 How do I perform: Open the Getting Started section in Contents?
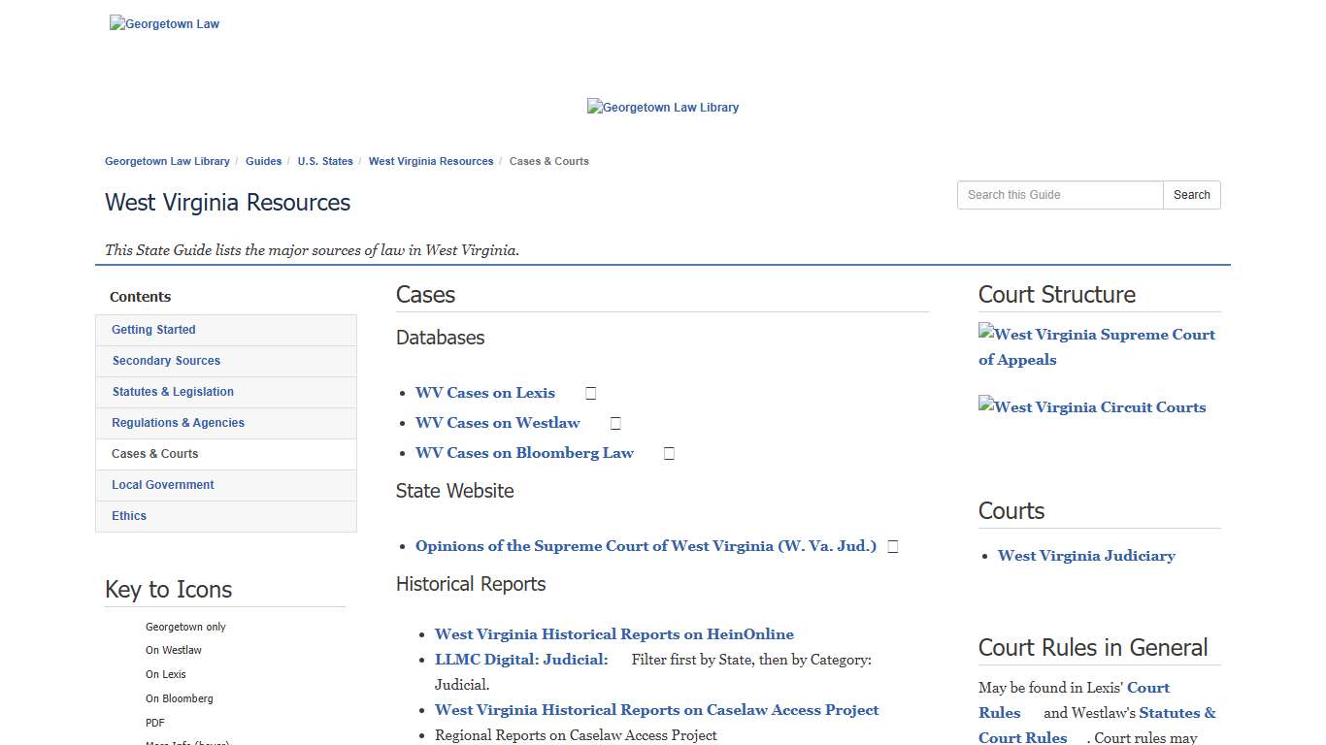point(153,329)
